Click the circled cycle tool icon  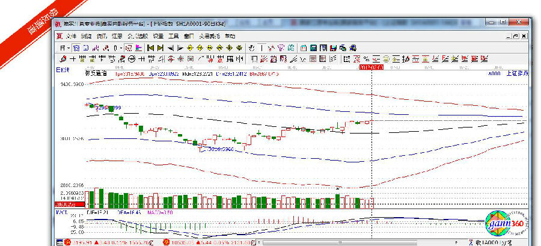point(131,58)
